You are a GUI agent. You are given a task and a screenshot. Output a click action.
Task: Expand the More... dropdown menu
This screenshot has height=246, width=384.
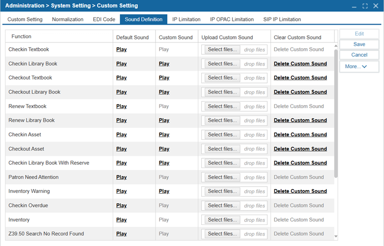click(x=359, y=67)
